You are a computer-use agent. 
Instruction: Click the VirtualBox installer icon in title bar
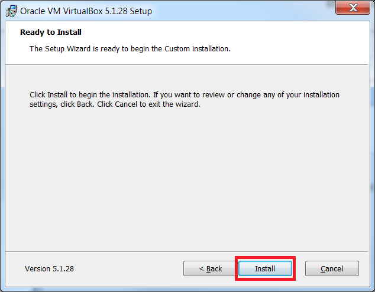pyautogui.click(x=11, y=11)
